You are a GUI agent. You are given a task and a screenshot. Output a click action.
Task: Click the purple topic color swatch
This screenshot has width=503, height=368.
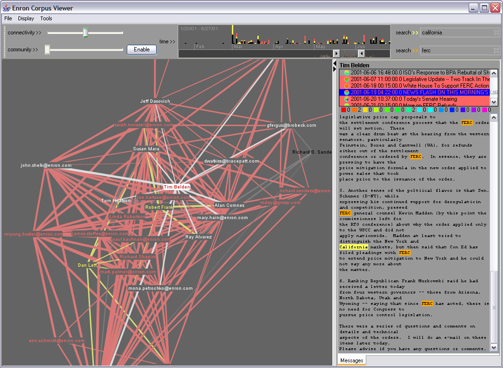(474, 110)
